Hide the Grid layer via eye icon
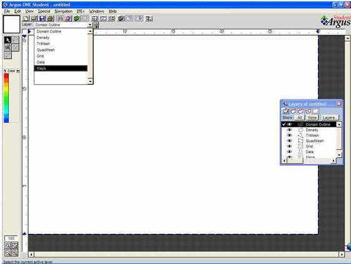The height and width of the screenshot is (264, 351). pos(290,146)
